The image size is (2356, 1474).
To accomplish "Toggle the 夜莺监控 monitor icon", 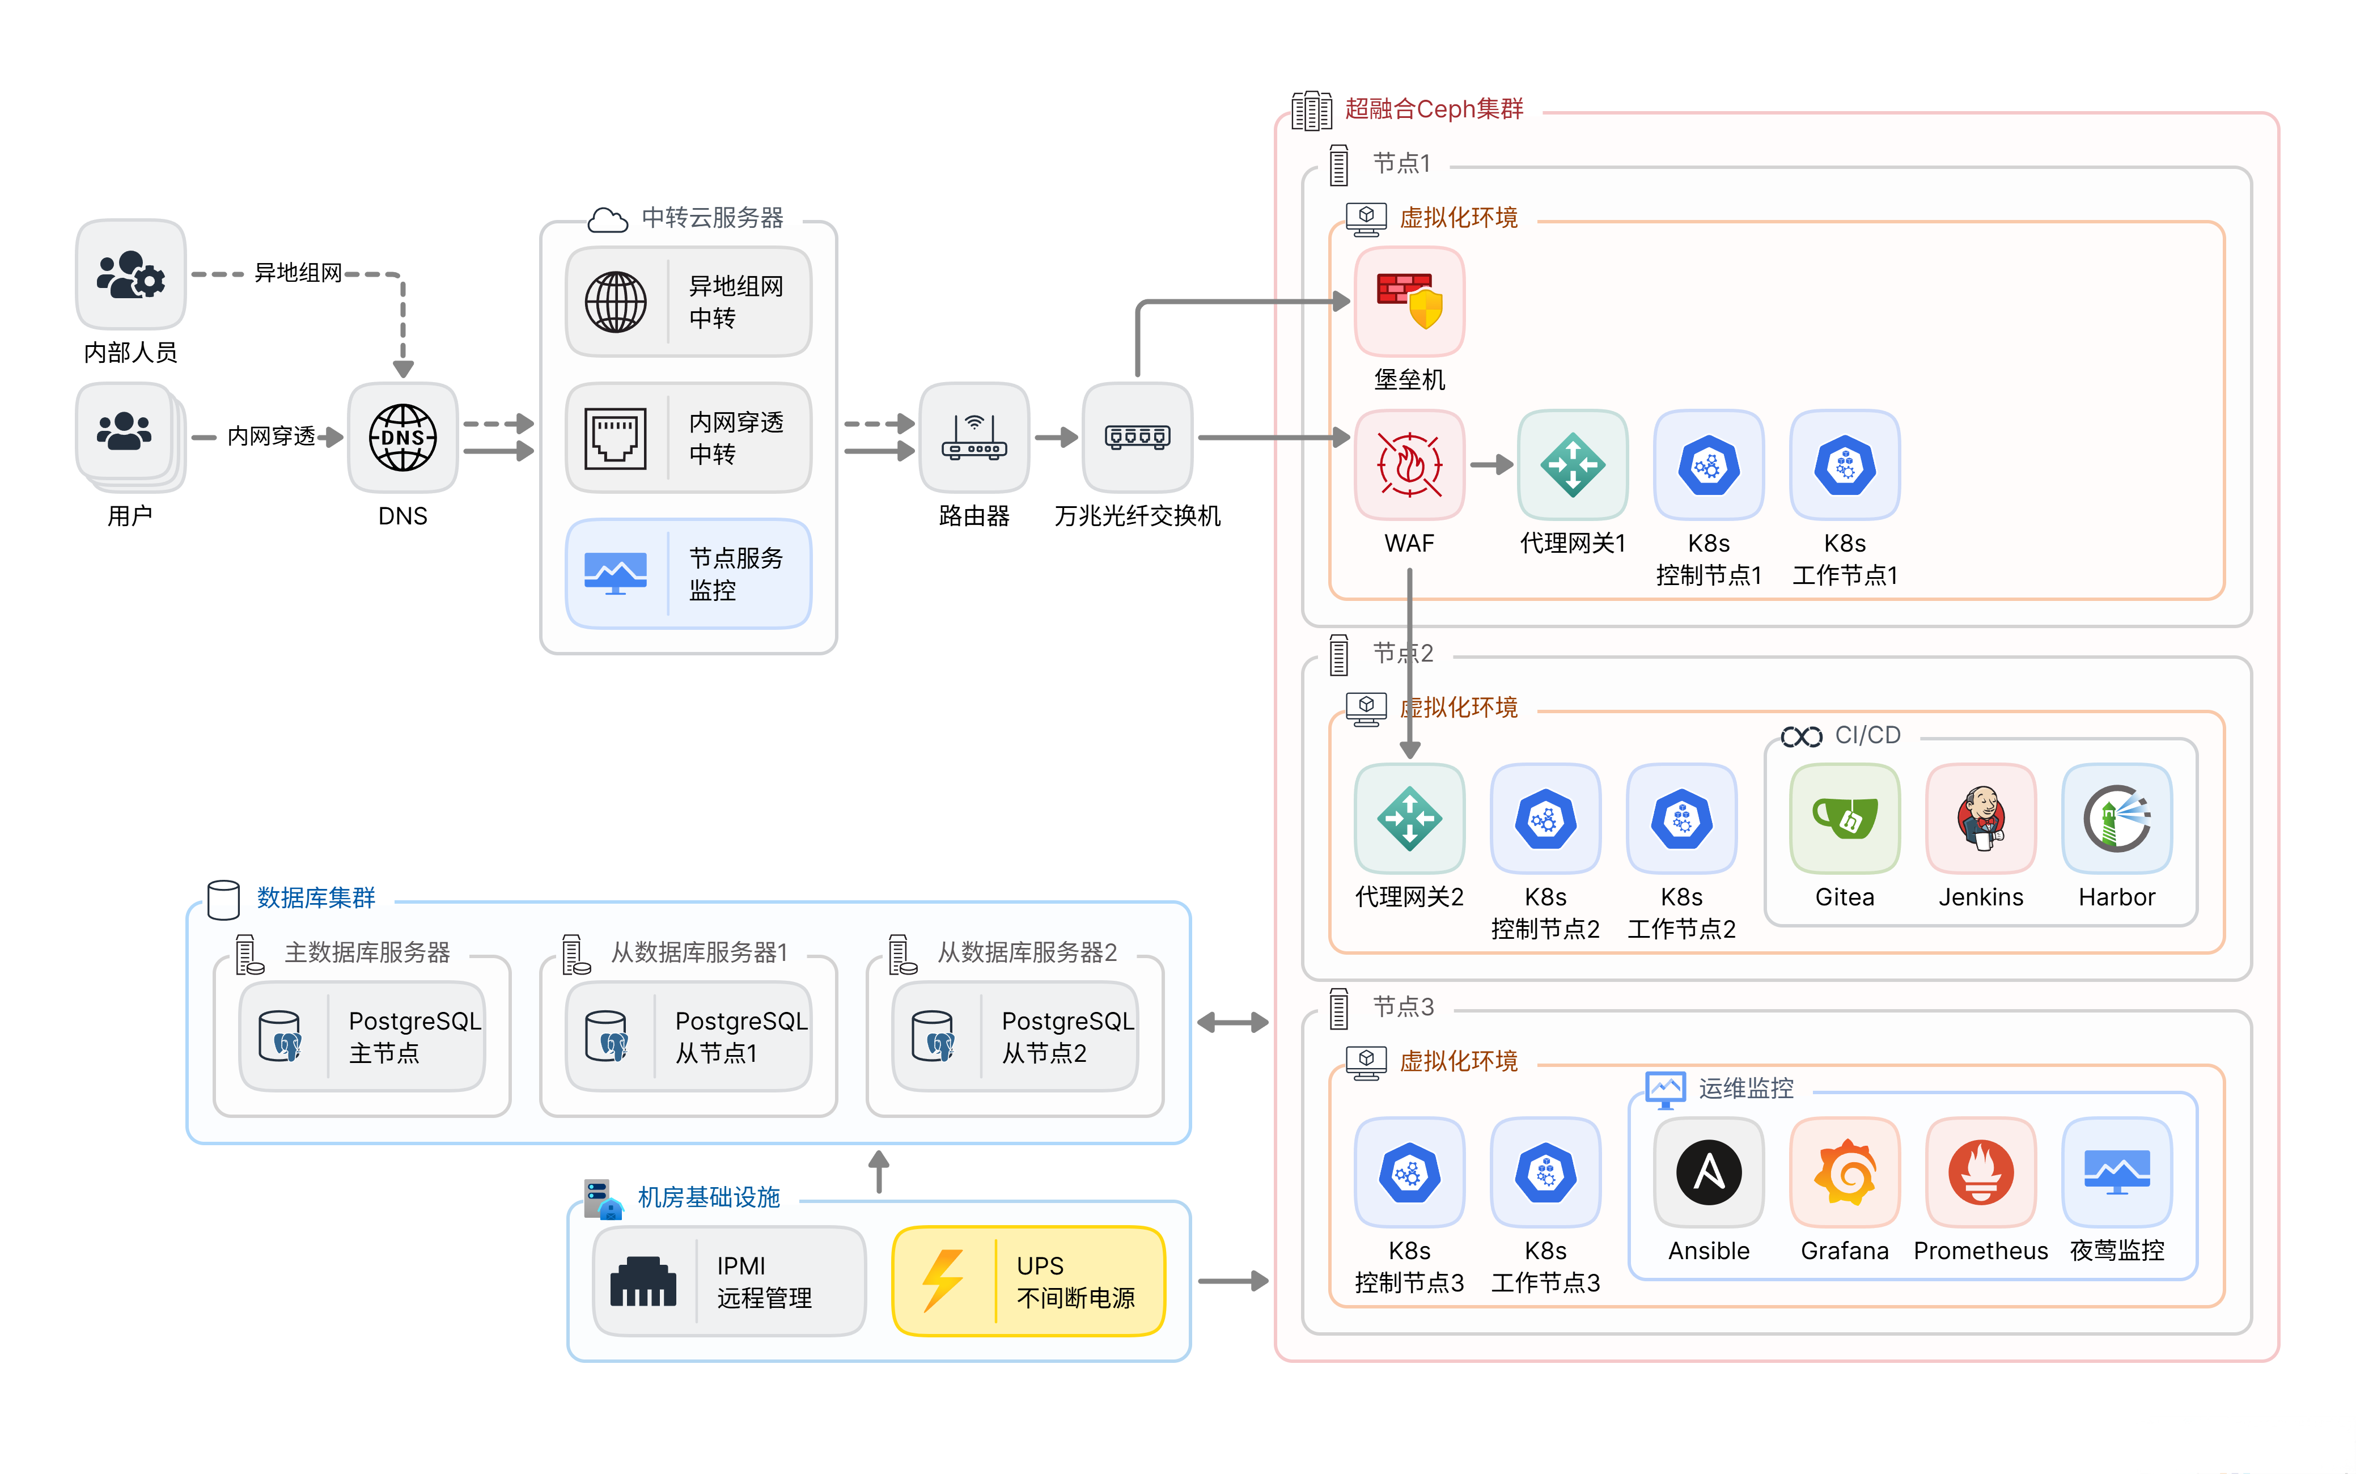I will click(x=2117, y=1174).
